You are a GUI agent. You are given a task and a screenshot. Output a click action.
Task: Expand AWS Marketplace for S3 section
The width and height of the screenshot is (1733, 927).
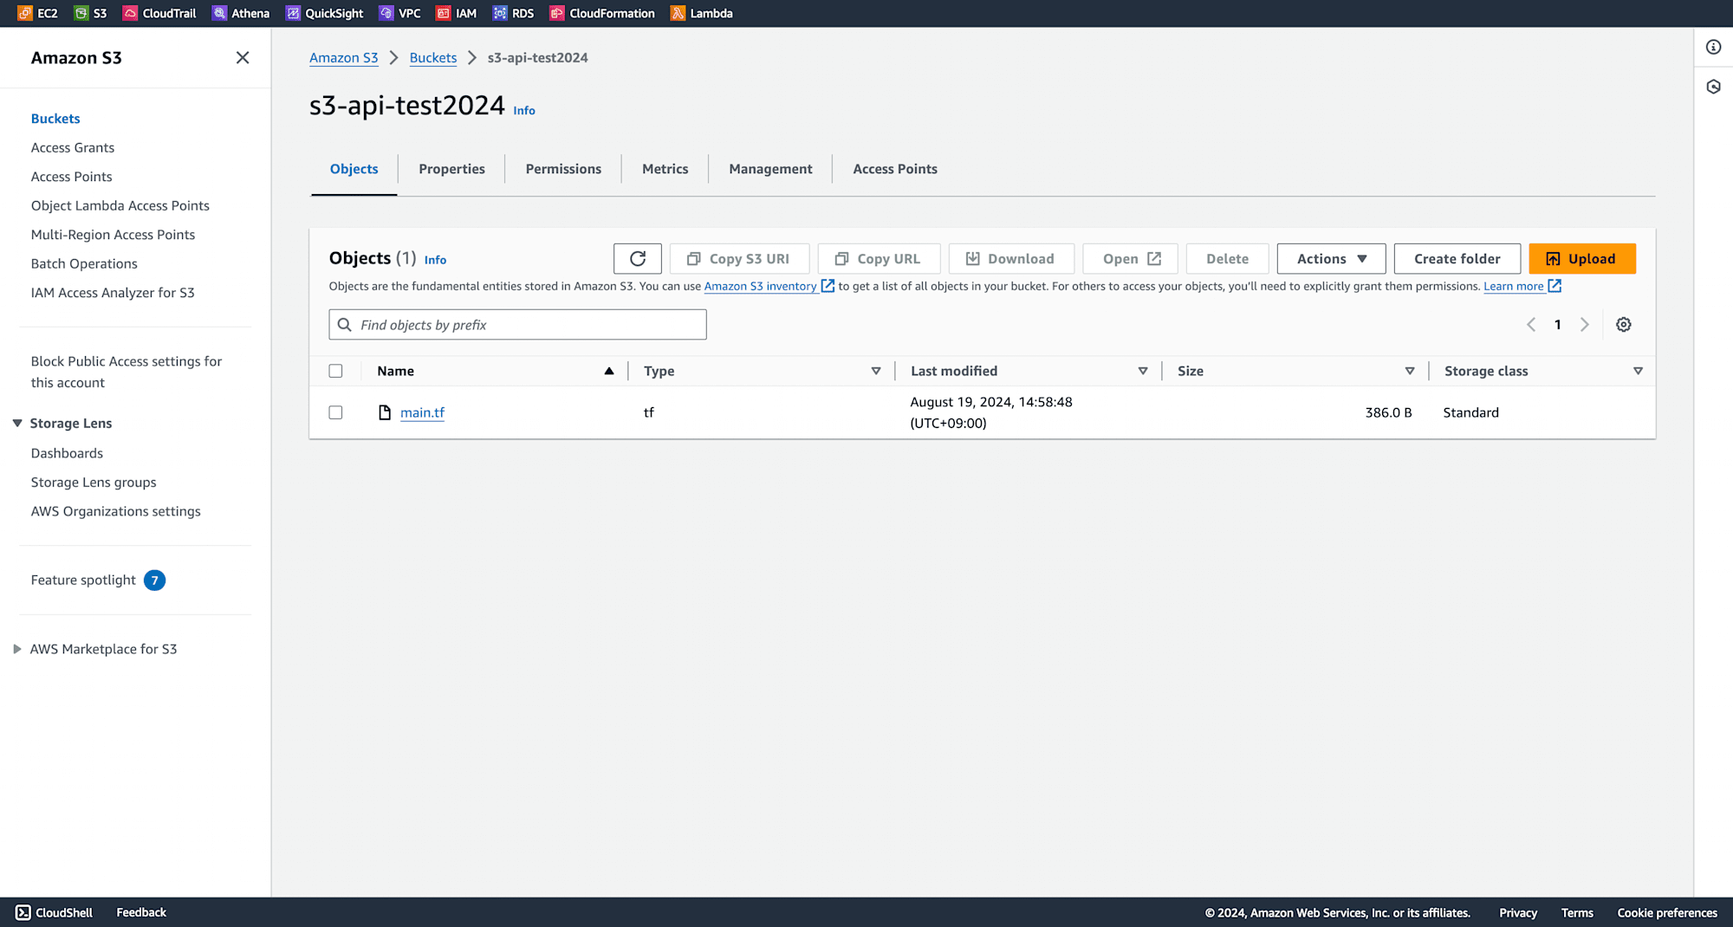pyautogui.click(x=17, y=649)
